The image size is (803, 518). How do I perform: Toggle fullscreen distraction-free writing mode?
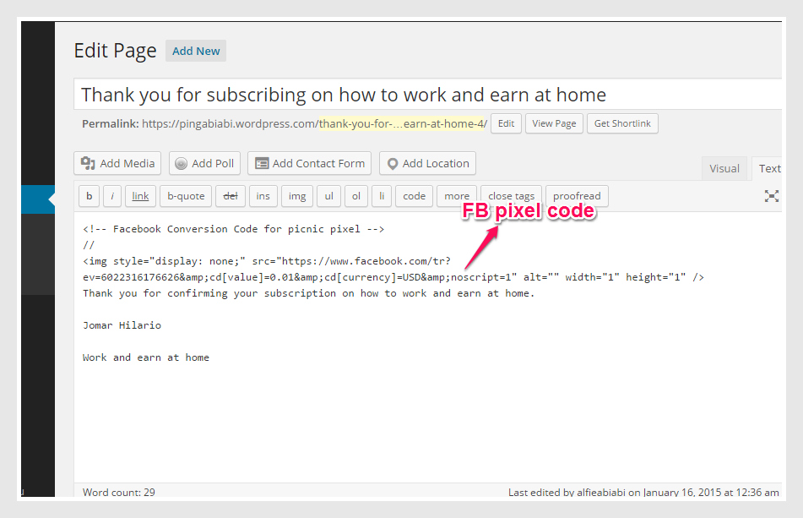[771, 196]
